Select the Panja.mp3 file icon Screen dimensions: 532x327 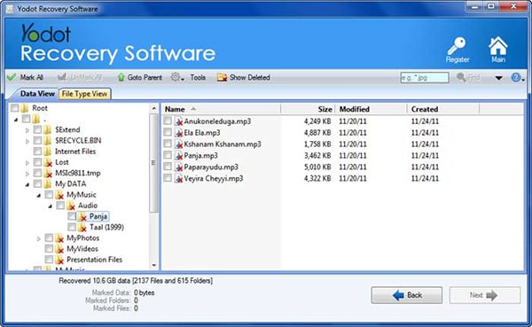[178, 156]
